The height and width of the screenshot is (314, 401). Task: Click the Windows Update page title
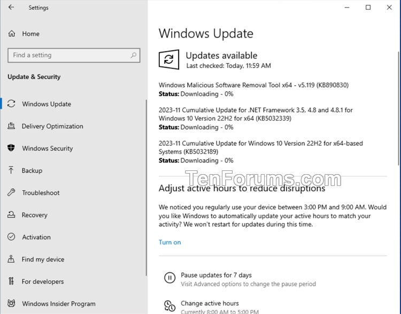(206, 33)
